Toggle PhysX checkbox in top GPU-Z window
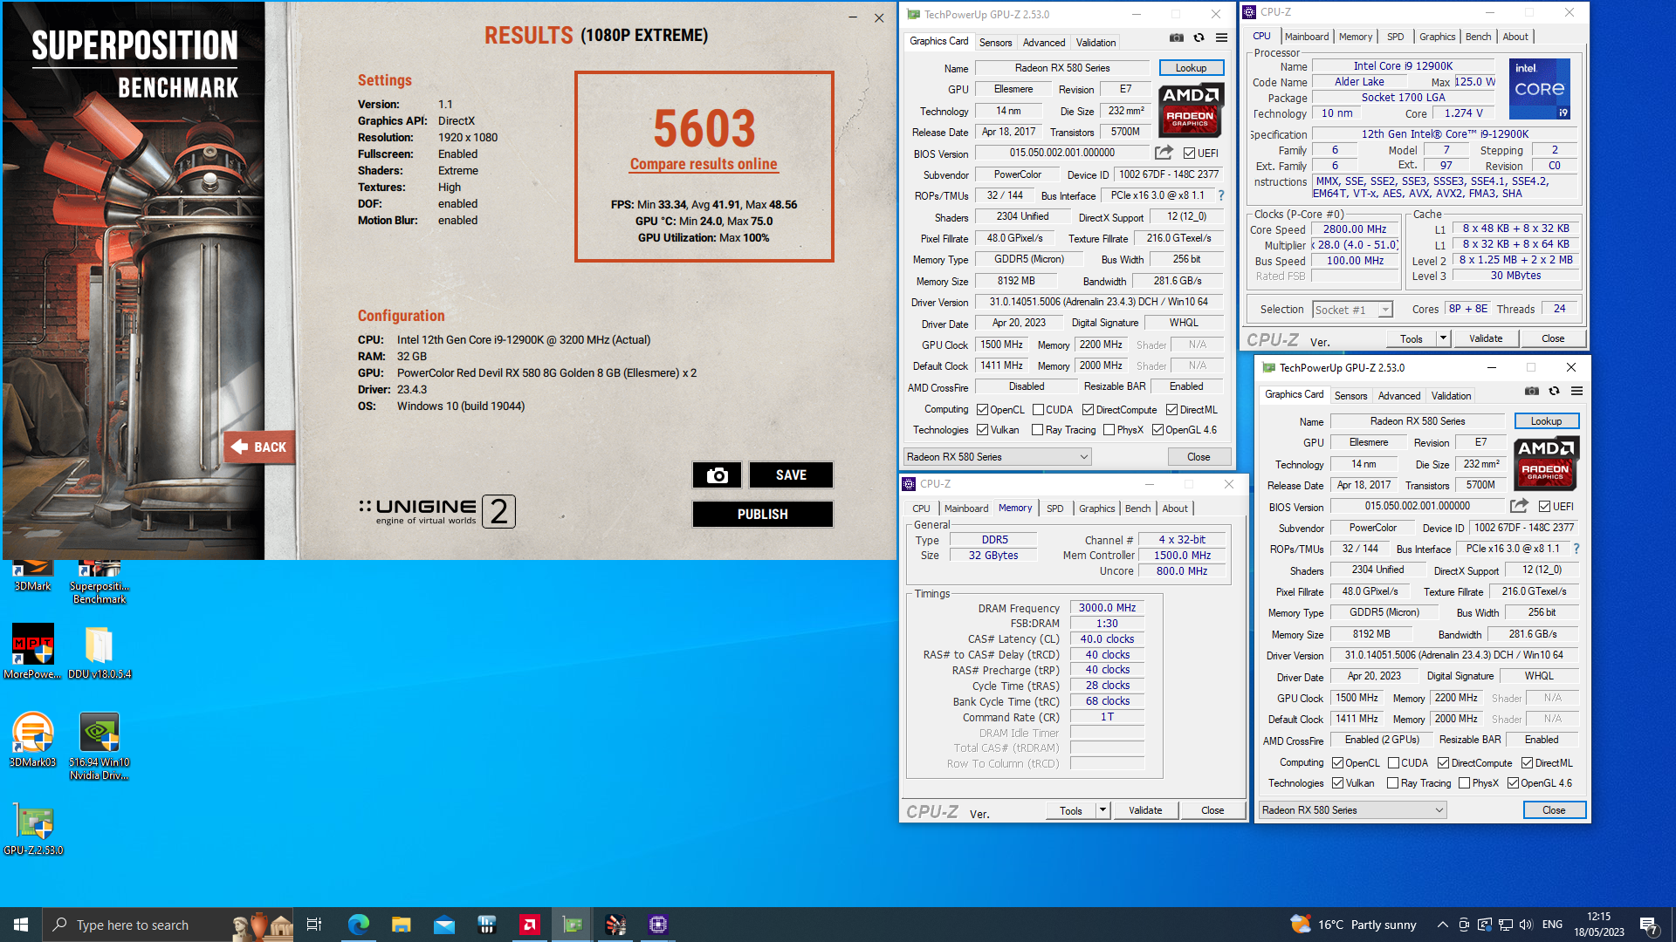The image size is (1676, 942). (1109, 430)
